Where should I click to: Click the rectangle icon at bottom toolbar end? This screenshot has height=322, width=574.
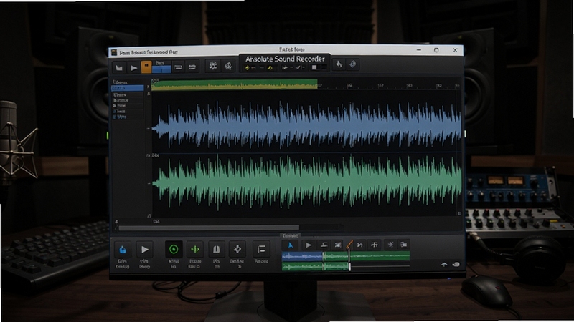(403, 244)
